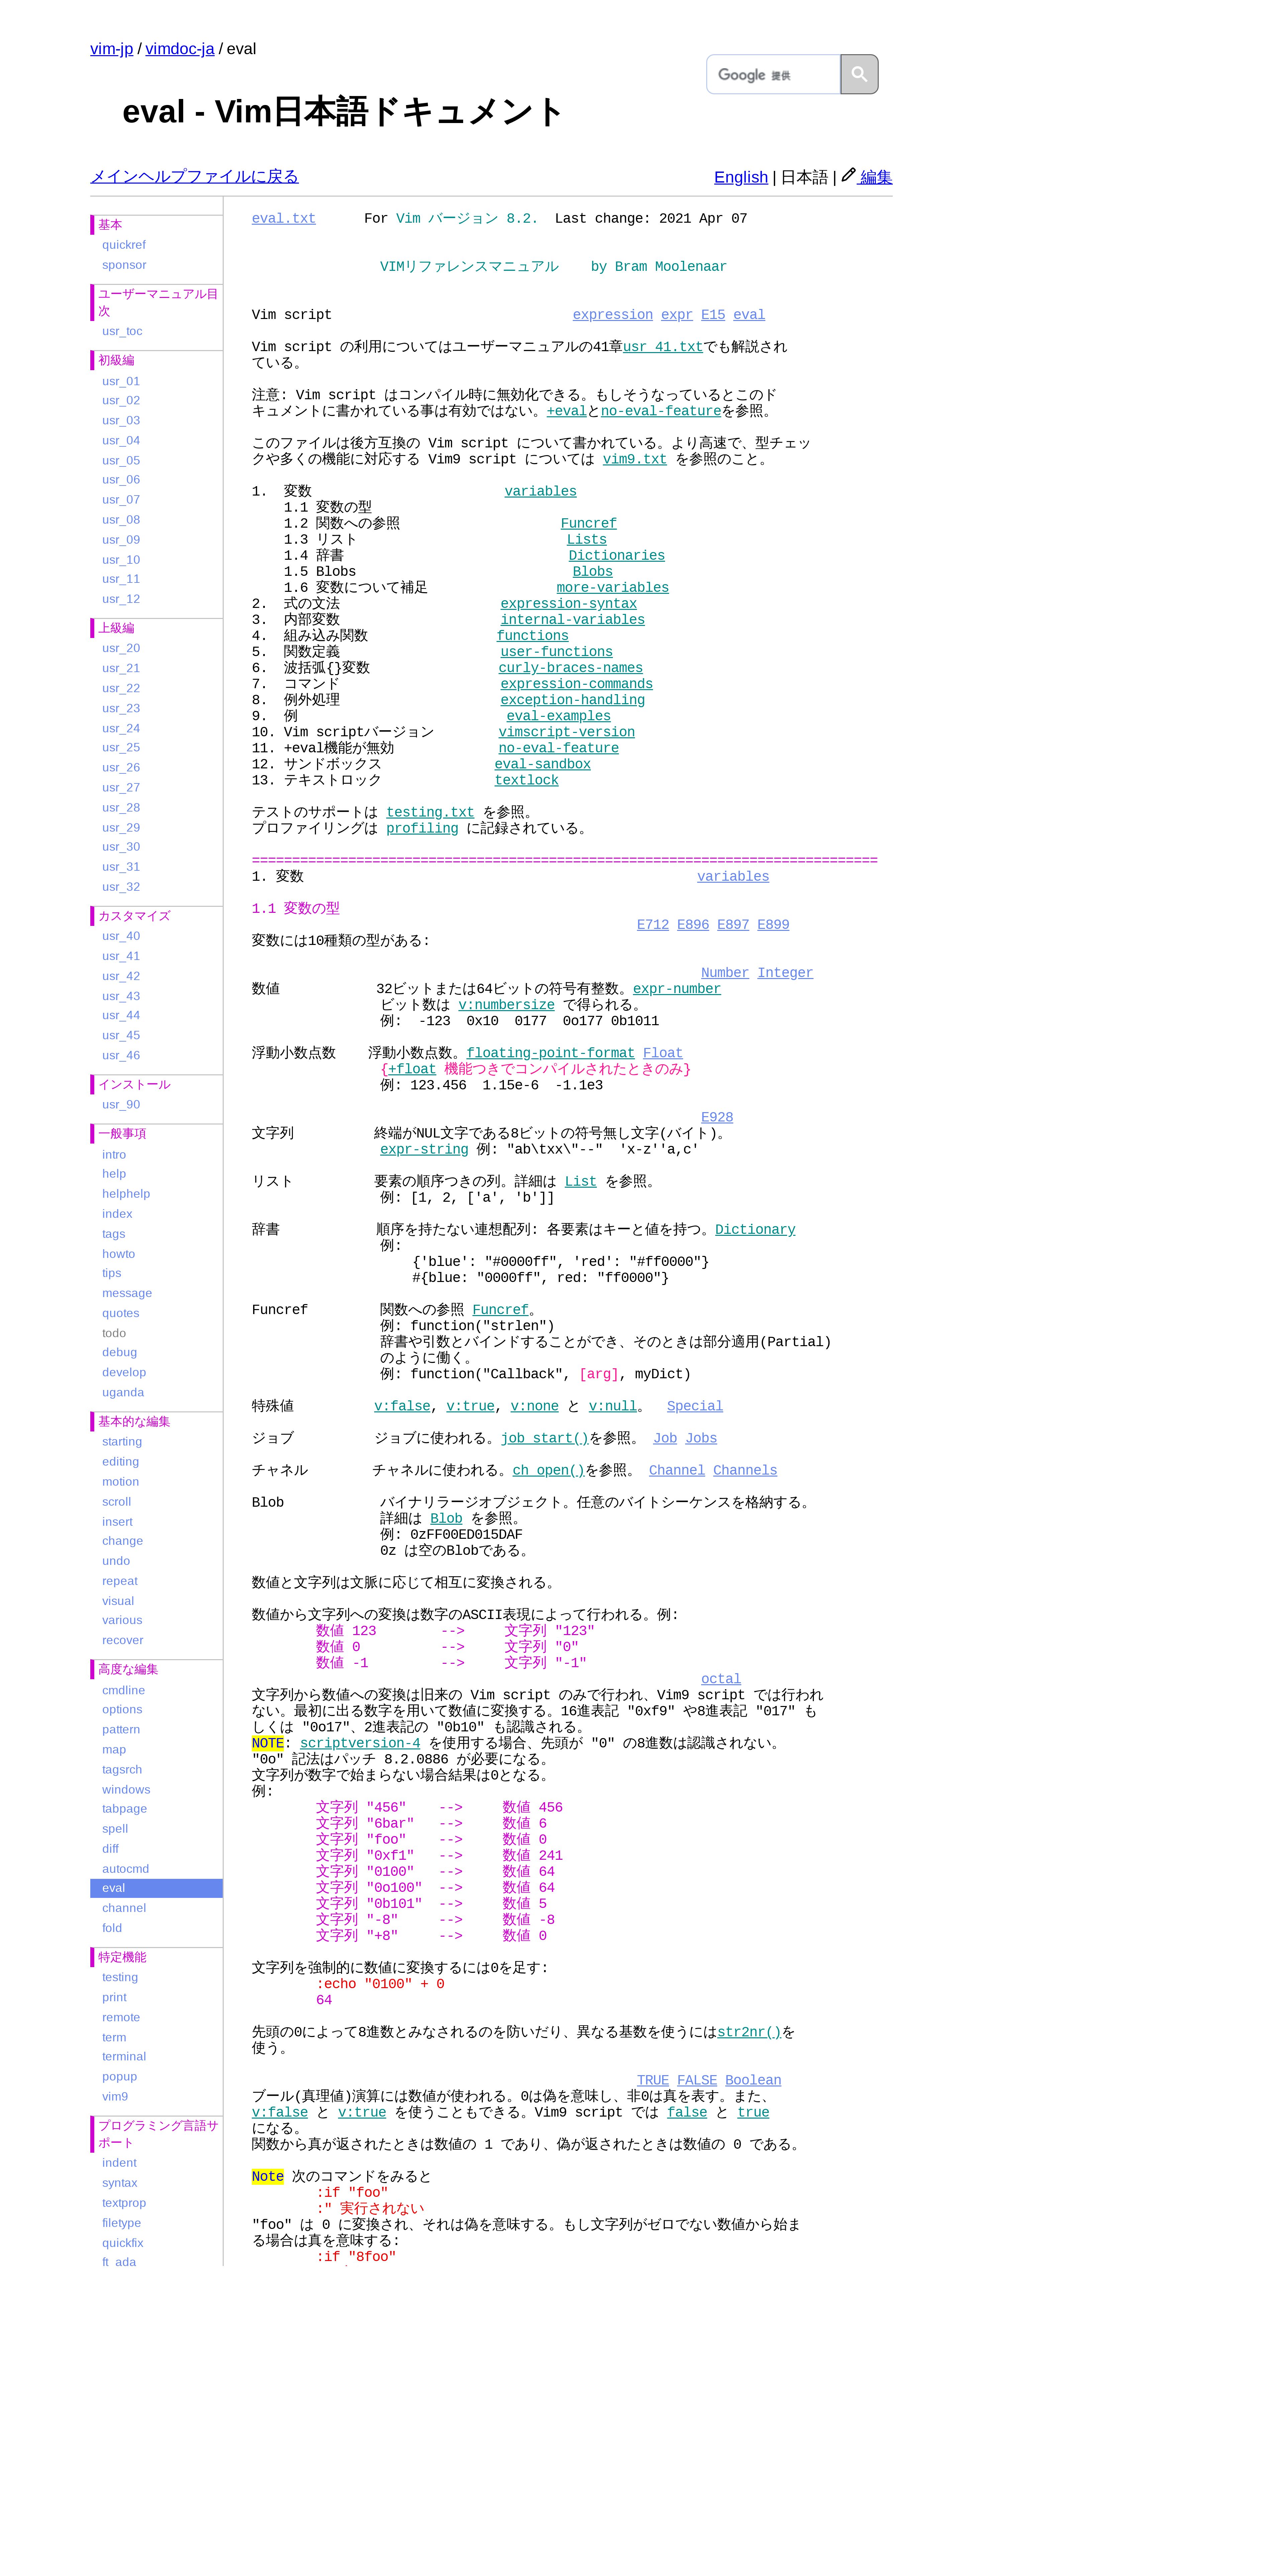Jump to the functions link
This screenshot has height=2576, width=1288.
pos(533,636)
